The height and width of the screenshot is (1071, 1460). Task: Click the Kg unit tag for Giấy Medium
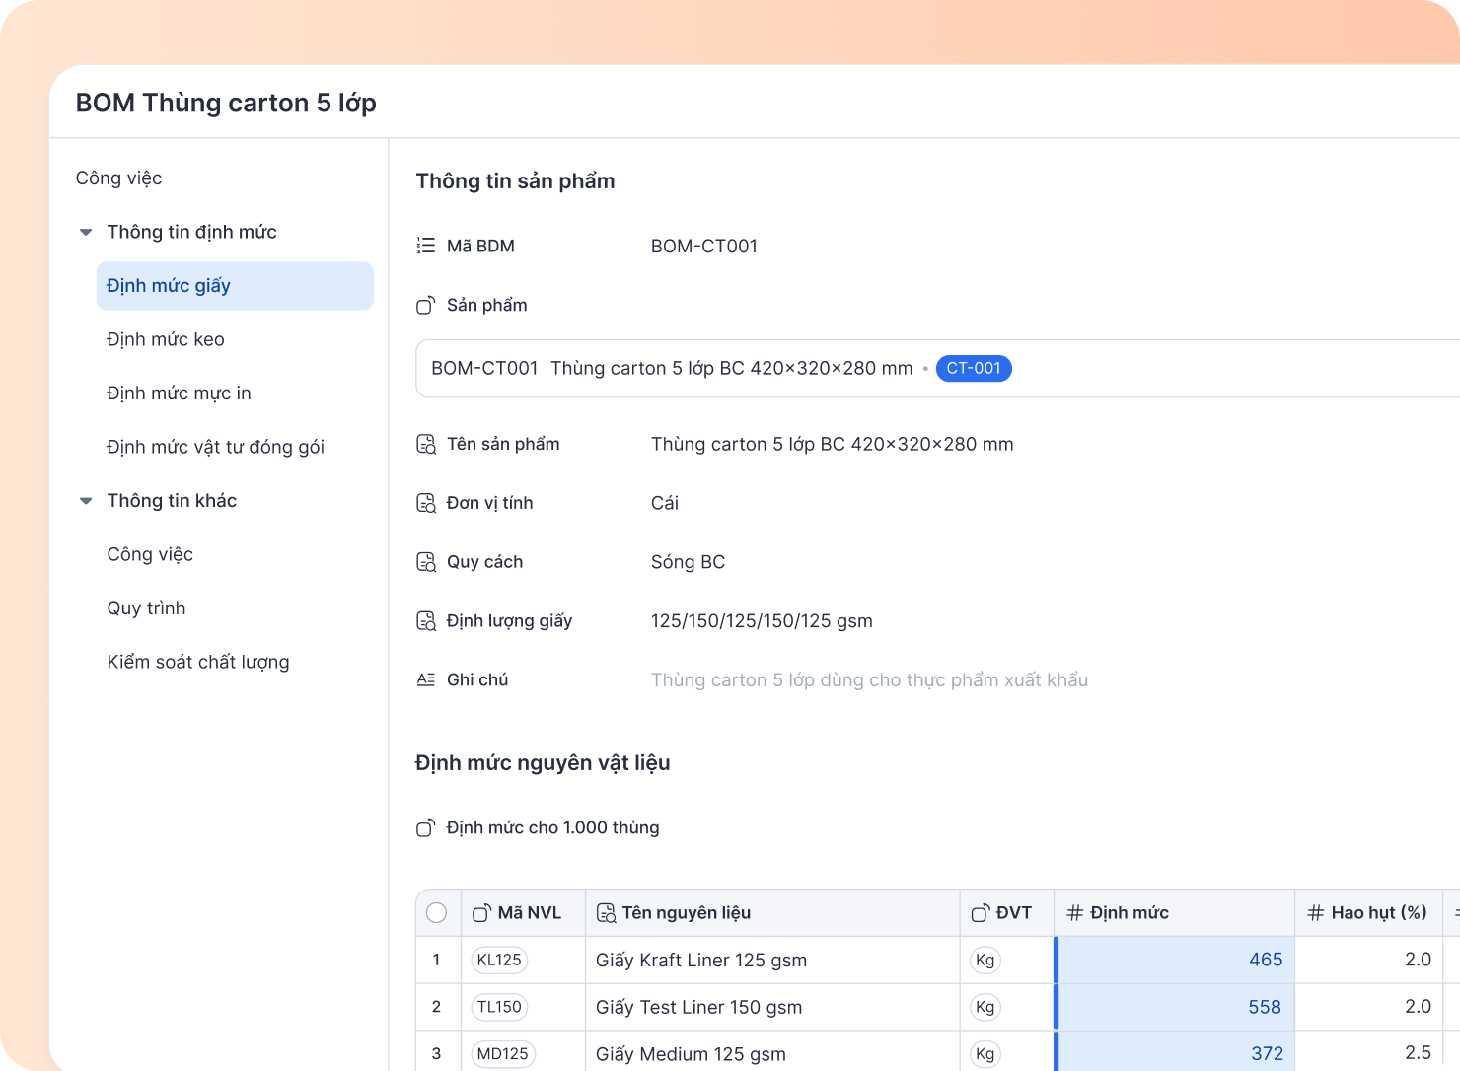point(985,1054)
